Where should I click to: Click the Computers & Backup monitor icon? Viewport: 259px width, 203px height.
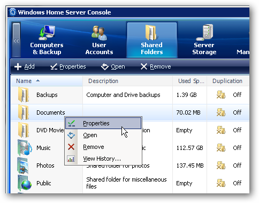pos(47,33)
